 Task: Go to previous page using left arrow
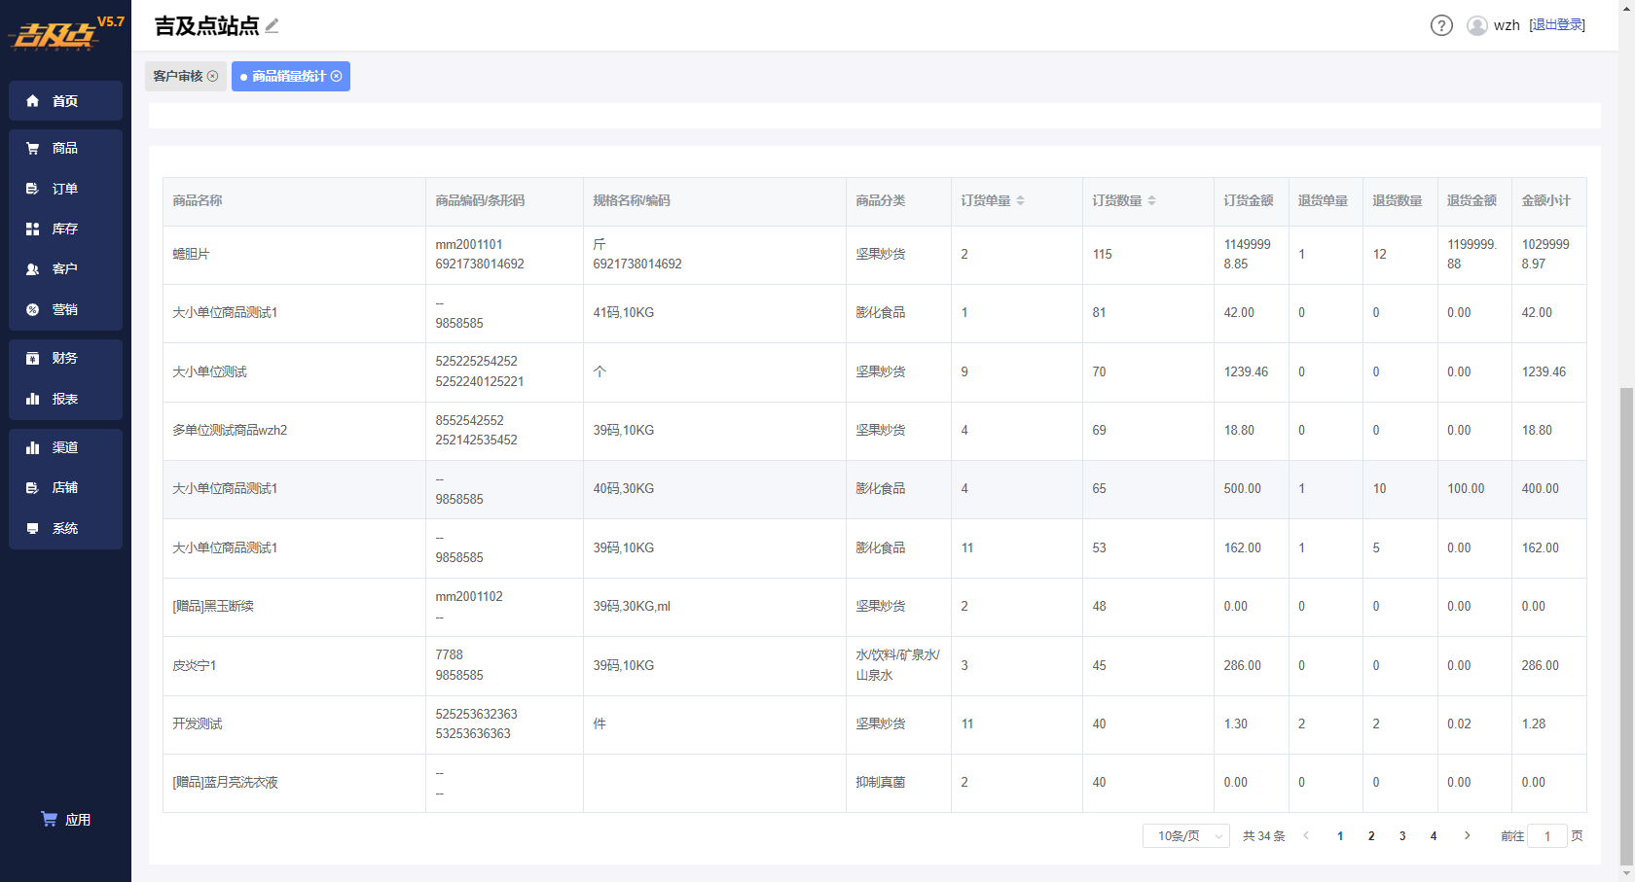tap(1306, 835)
